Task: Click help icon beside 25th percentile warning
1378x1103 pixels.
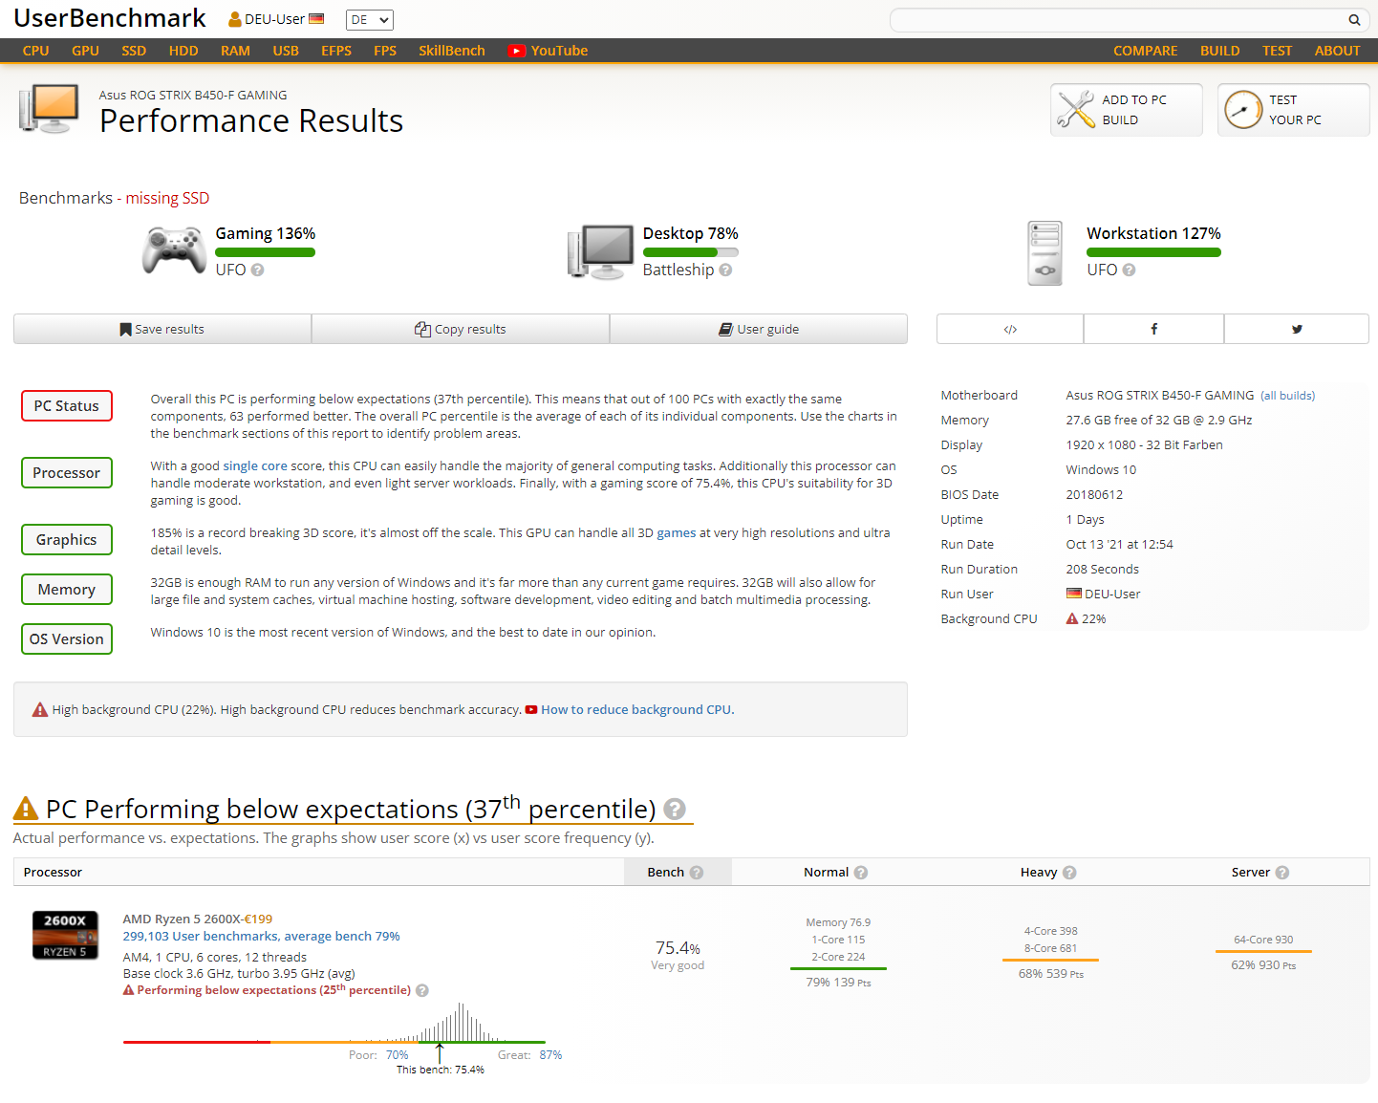Action: click(x=422, y=990)
